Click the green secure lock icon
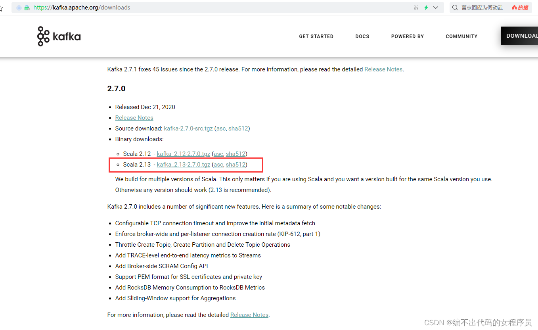538x330 pixels. pos(27,8)
